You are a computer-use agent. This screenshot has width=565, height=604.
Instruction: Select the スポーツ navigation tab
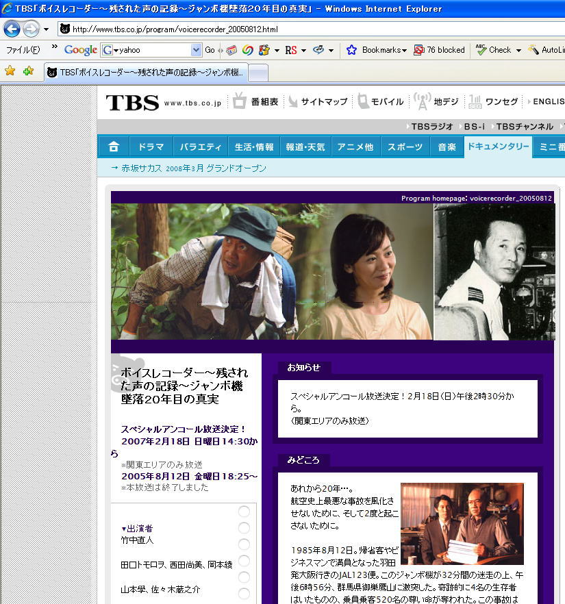(405, 147)
